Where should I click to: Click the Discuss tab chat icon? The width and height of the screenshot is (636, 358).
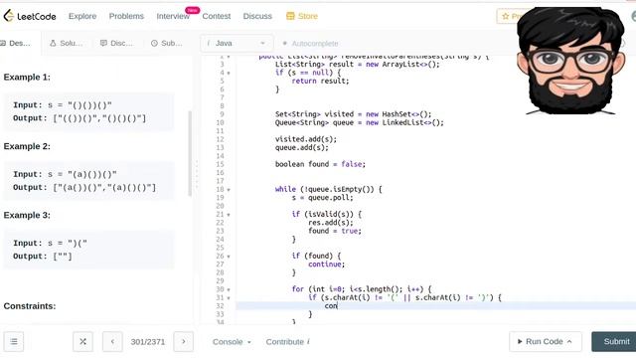tap(103, 43)
